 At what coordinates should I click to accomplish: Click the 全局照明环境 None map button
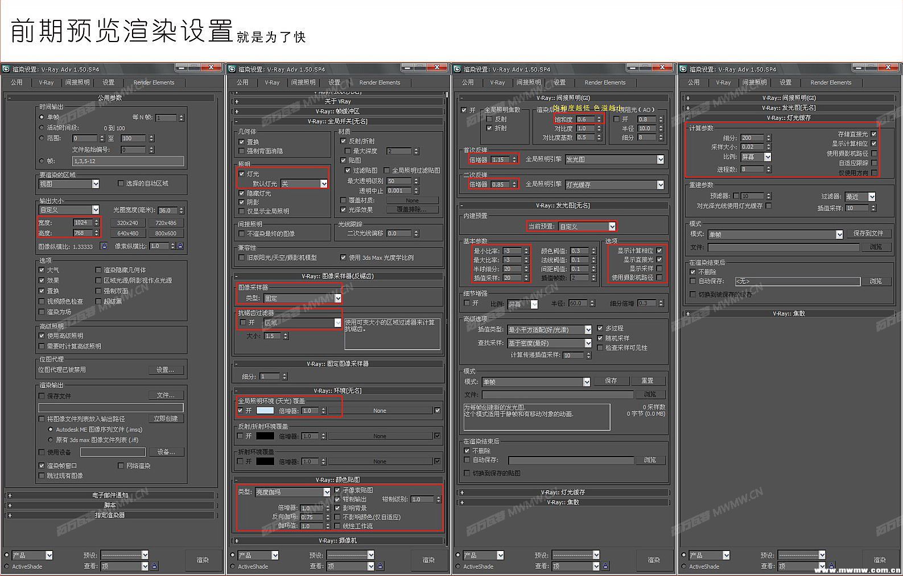pyautogui.click(x=380, y=411)
